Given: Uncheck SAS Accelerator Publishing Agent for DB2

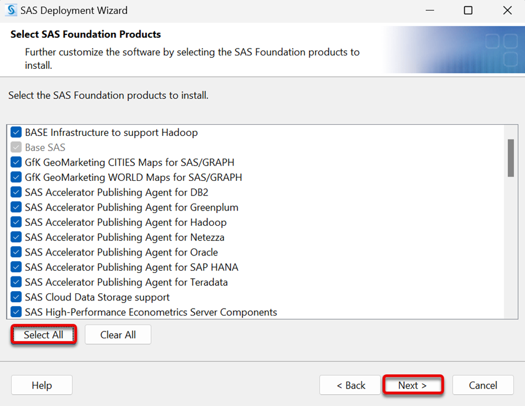Looking at the screenshot, I should point(16,192).
